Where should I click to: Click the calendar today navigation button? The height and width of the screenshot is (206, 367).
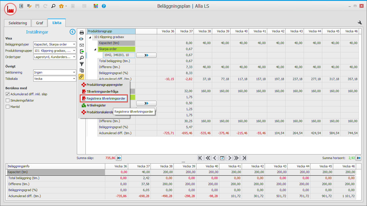tap(222, 158)
